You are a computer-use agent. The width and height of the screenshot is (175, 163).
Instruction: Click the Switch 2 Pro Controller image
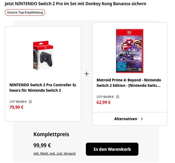43,55
